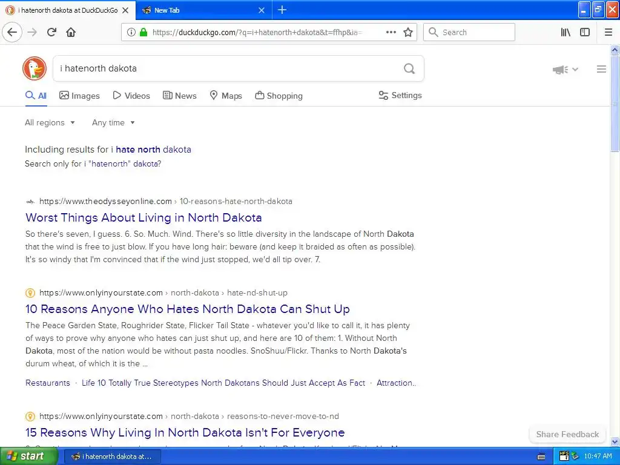Open the Firefox home page
620x465 pixels.
click(x=71, y=32)
